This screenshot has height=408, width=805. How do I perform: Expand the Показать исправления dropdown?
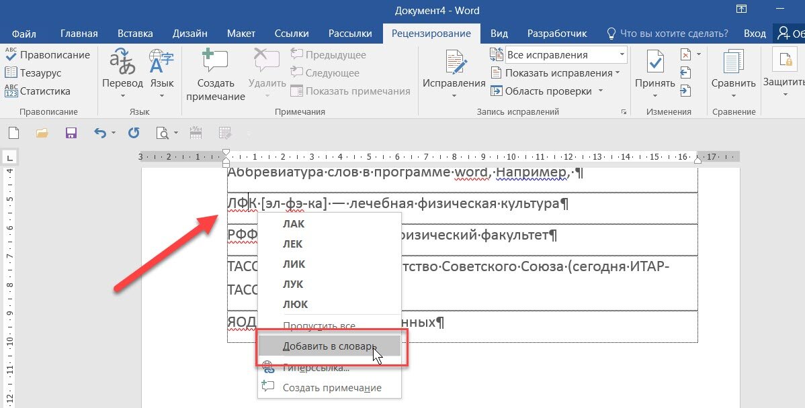pyautogui.click(x=618, y=72)
